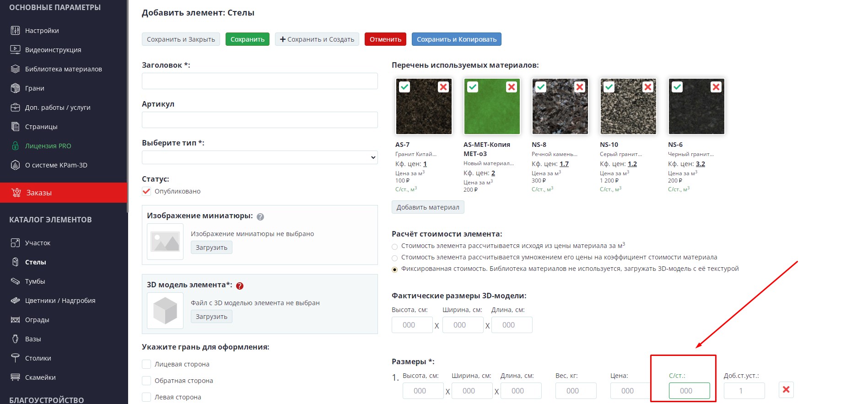This screenshot has width=857, height=404.
Task: Select the NS-6 black granite swatch
Action: click(x=696, y=106)
